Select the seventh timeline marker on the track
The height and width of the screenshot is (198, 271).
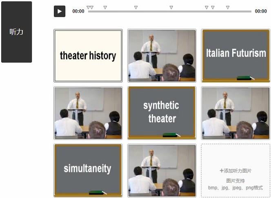click(213, 7)
